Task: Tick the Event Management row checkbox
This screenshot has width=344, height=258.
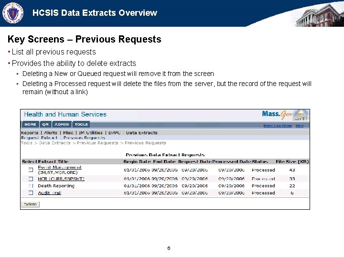Action: tap(31, 170)
